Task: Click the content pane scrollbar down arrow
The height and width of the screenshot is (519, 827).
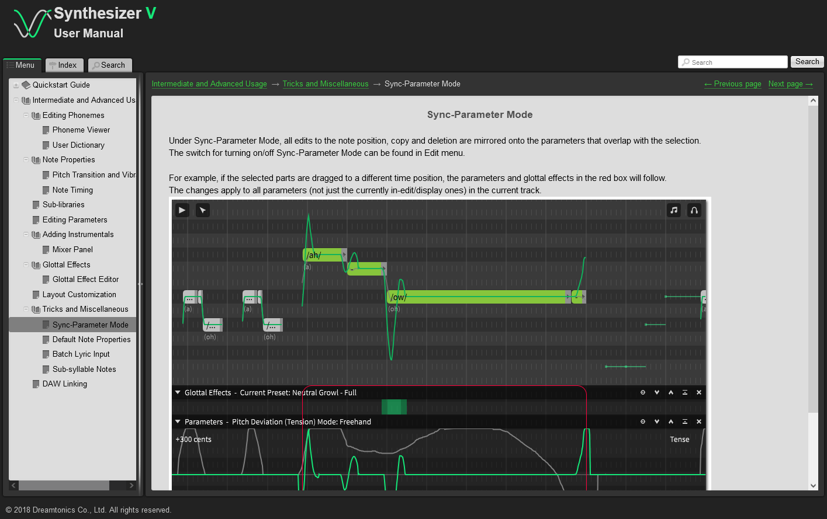Action: [x=813, y=485]
